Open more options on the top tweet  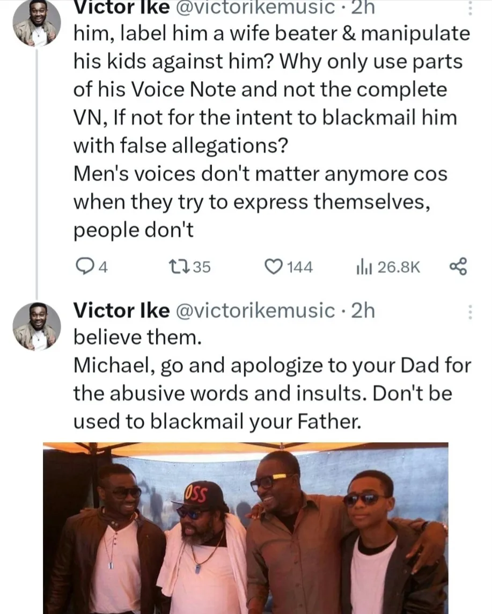[x=470, y=8]
